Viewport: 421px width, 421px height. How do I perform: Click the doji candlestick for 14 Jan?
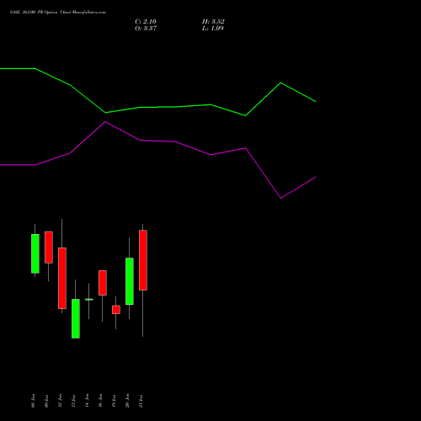pyautogui.click(x=89, y=300)
